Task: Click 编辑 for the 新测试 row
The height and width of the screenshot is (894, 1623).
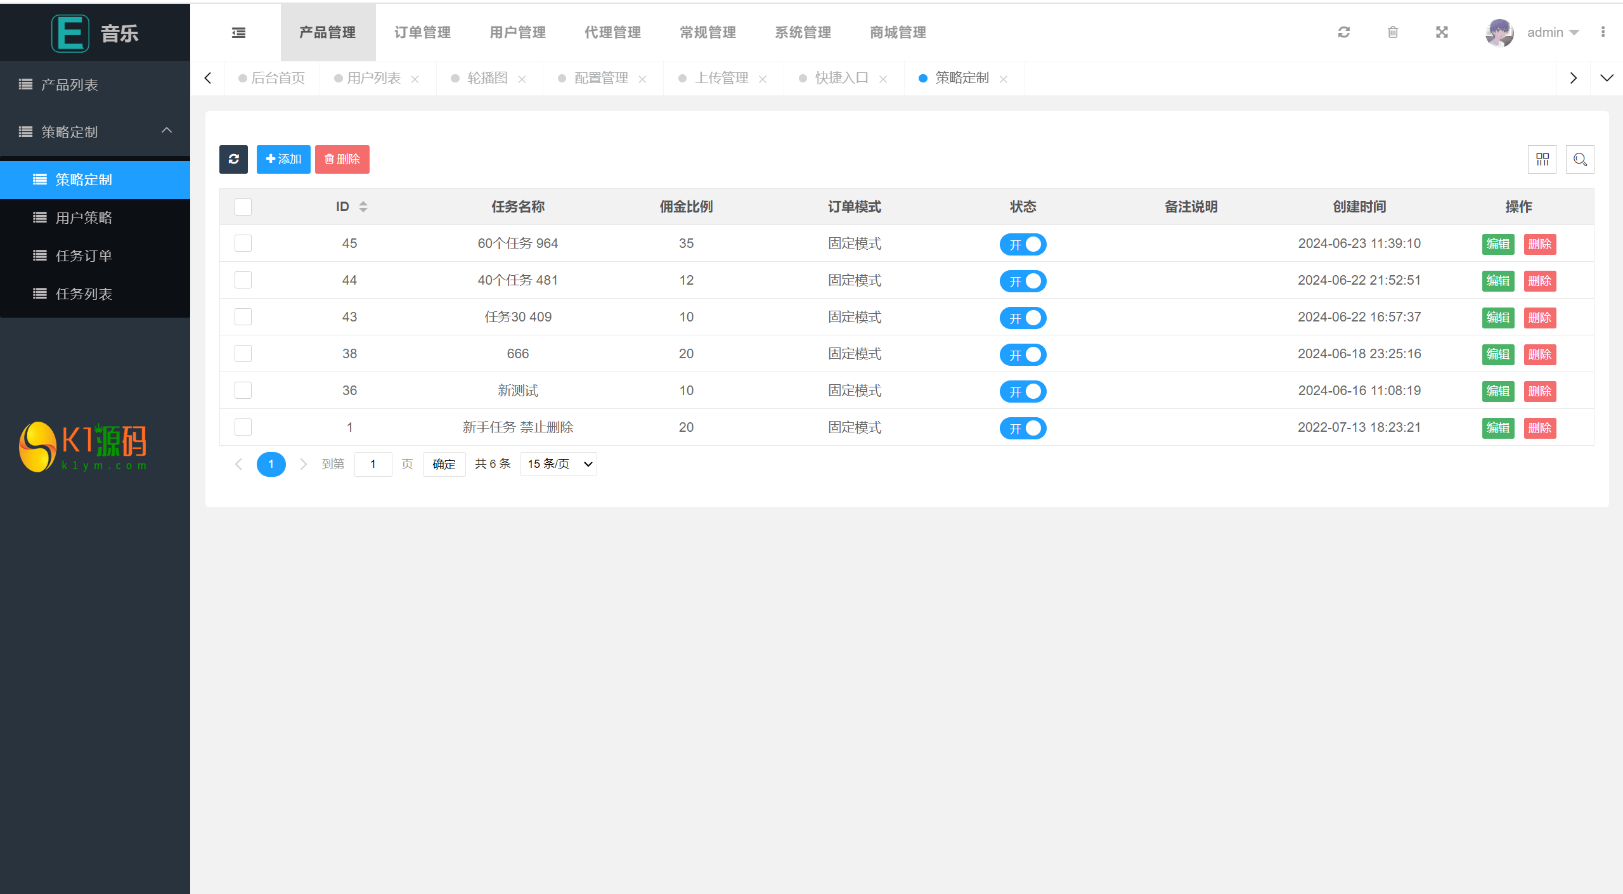Action: point(1497,391)
